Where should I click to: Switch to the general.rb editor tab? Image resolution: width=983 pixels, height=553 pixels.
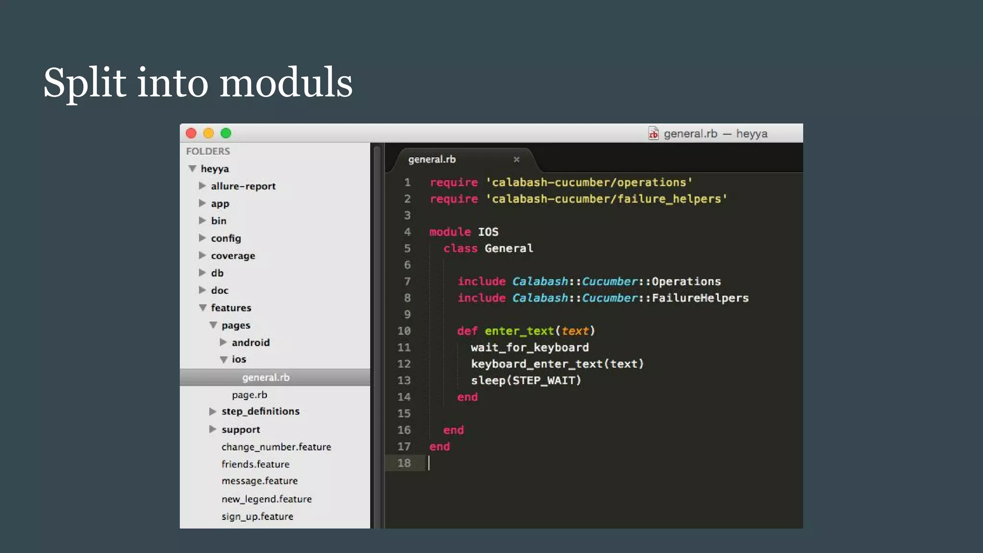pyautogui.click(x=432, y=159)
